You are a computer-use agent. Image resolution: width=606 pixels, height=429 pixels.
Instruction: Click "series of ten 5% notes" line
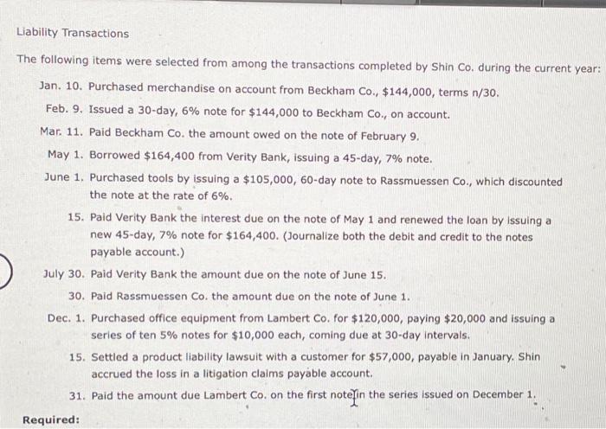coord(280,335)
